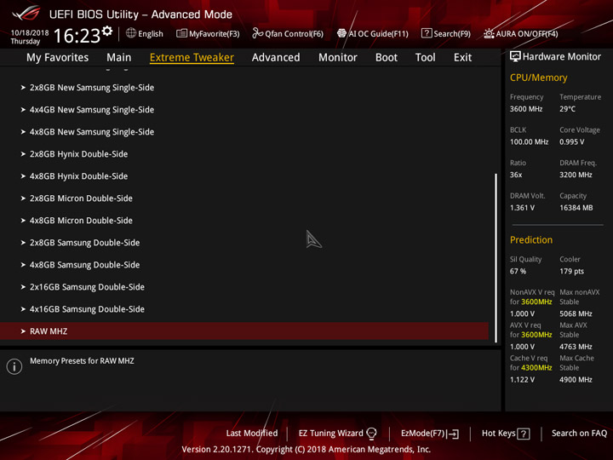The image size is (613, 460).
Task: Switch to Main tab
Action: [119, 58]
